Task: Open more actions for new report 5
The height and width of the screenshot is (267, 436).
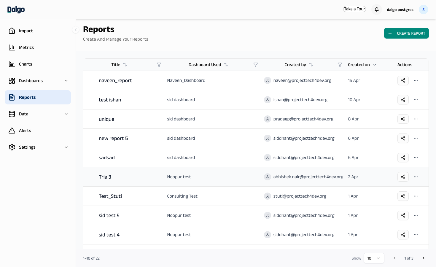Action: 416,138
